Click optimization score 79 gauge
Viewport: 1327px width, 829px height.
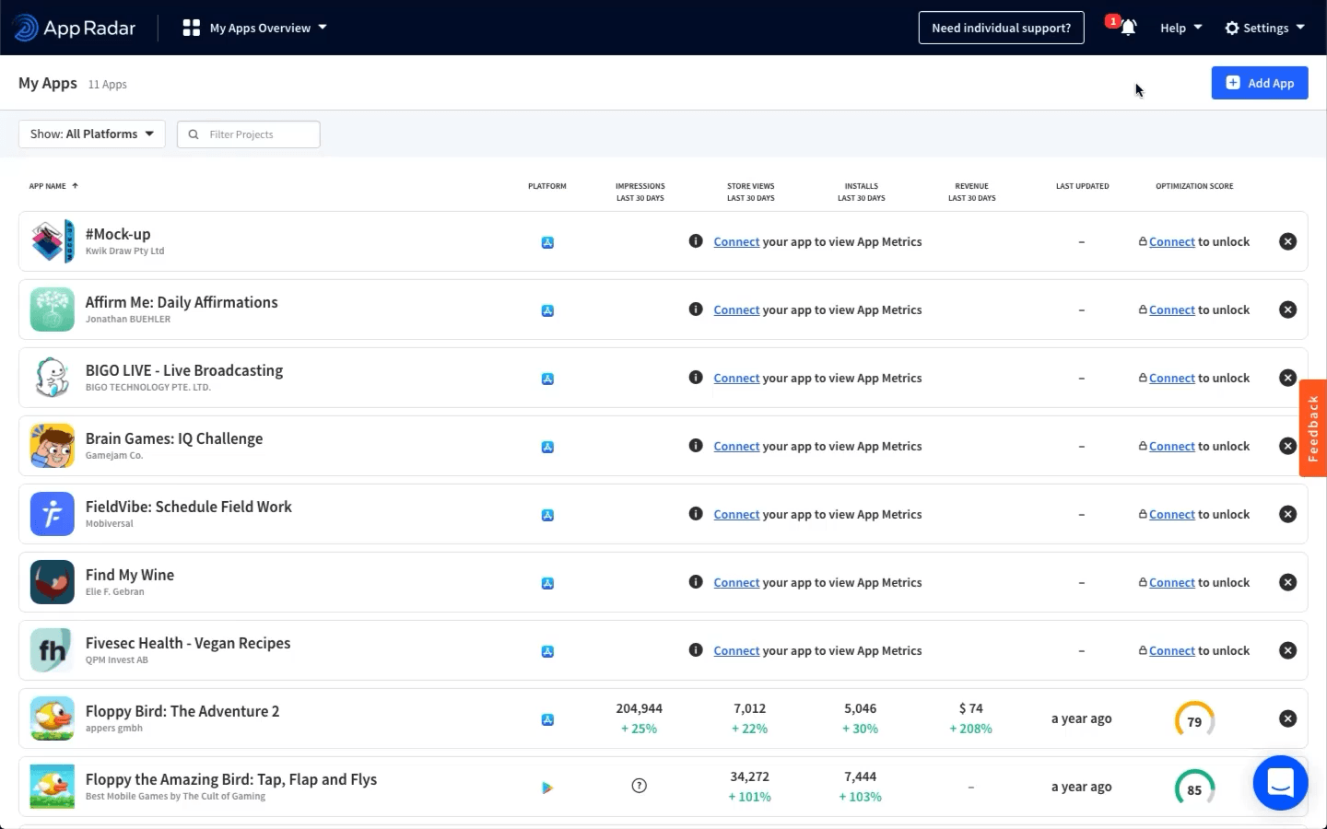pyautogui.click(x=1194, y=719)
